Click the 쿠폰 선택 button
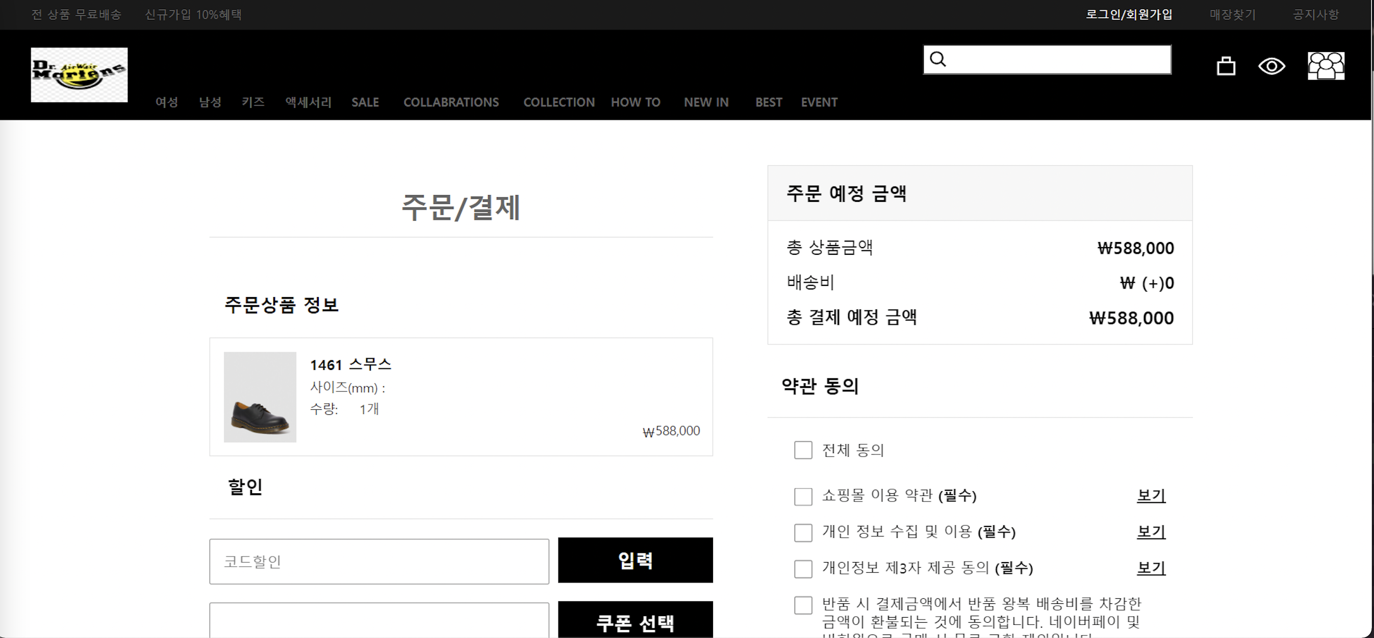Image resolution: width=1374 pixels, height=638 pixels. 635,621
